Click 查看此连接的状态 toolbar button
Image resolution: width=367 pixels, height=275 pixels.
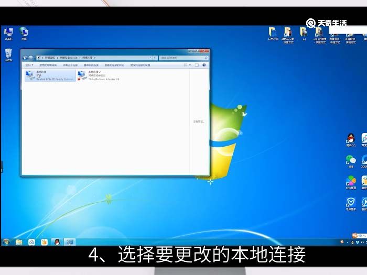click(x=114, y=65)
